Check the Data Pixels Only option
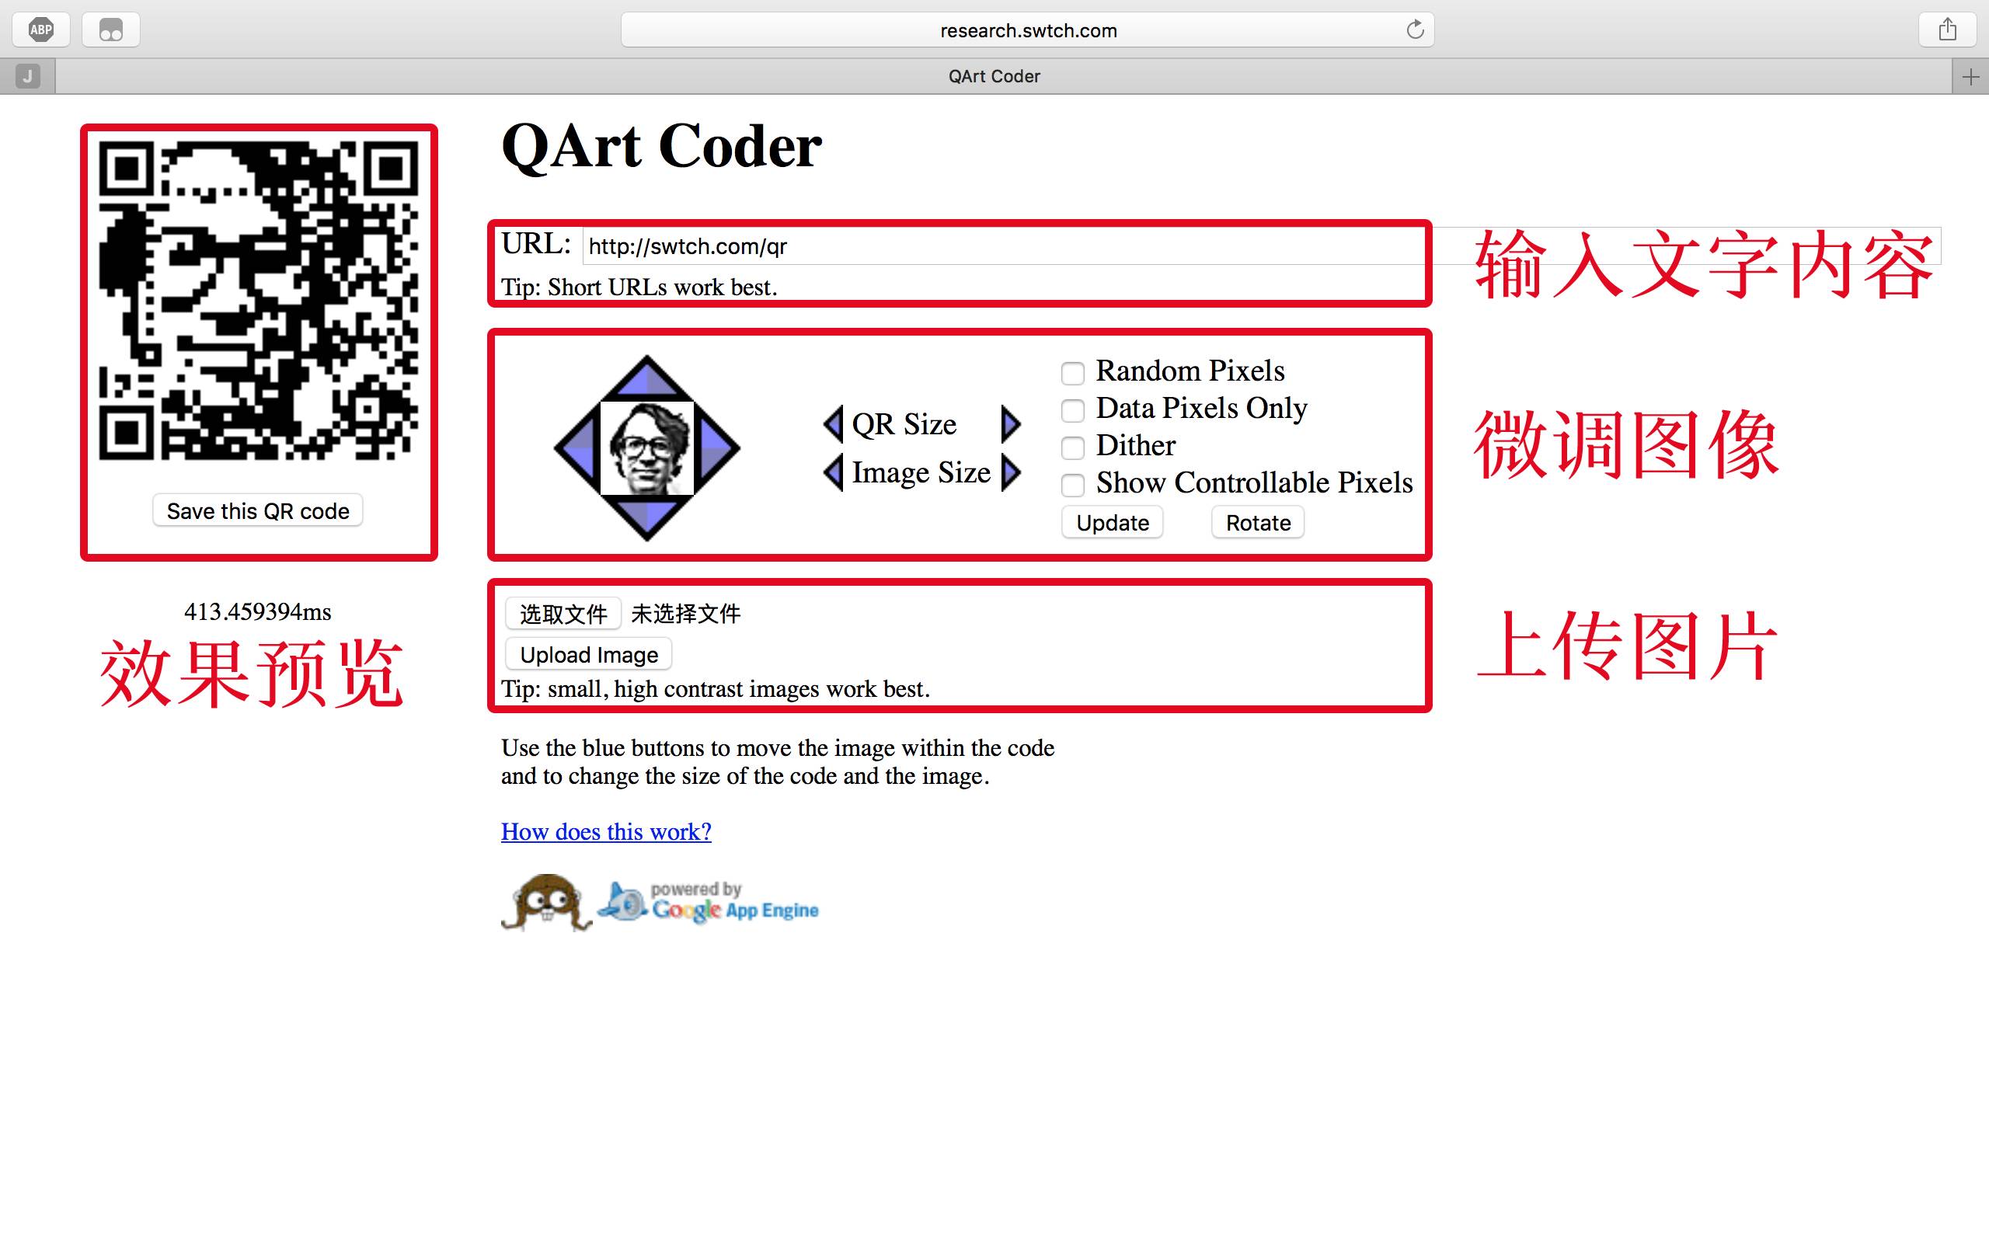 click(1071, 410)
